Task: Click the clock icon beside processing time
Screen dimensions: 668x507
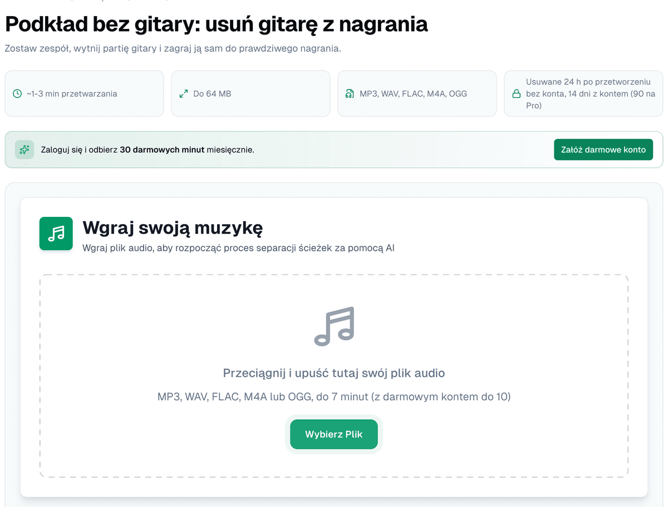Action: [17, 93]
